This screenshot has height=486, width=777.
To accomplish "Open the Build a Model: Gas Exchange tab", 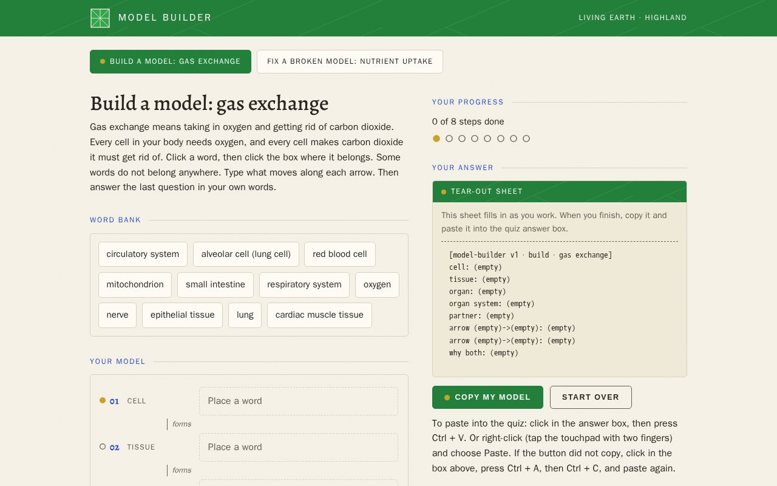I will tap(171, 61).
